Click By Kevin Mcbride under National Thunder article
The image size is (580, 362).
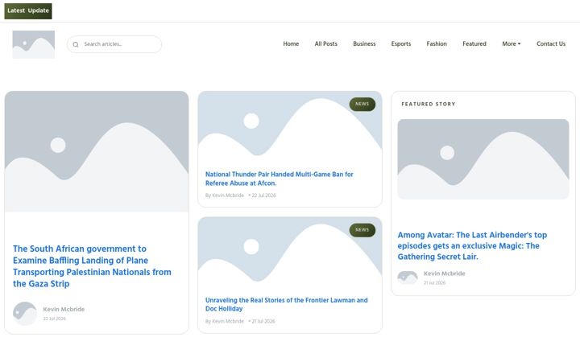[225, 195]
